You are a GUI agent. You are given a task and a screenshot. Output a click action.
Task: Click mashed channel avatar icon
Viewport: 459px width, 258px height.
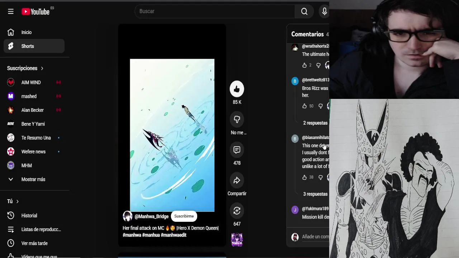click(11, 96)
